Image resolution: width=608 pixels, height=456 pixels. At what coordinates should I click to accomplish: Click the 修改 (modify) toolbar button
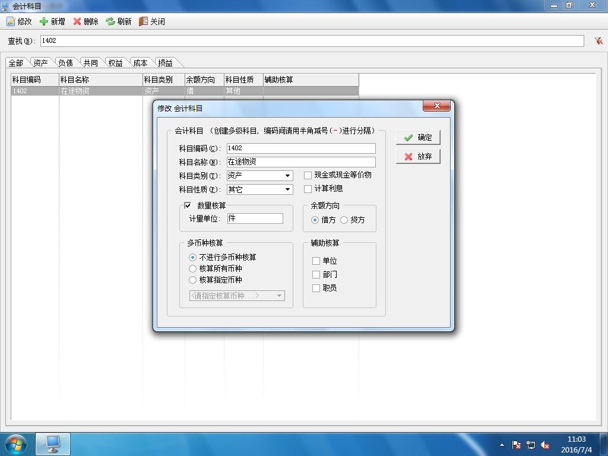19,21
